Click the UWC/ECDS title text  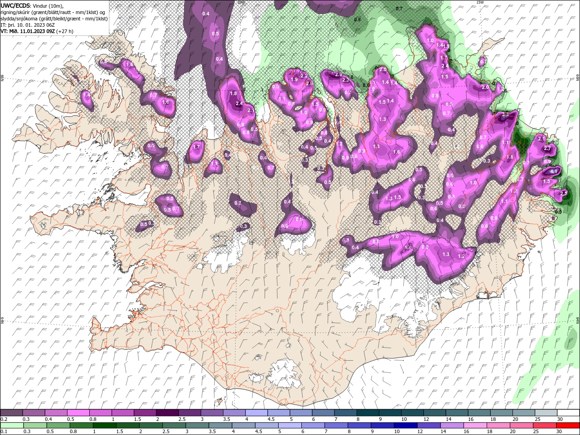[15, 5]
